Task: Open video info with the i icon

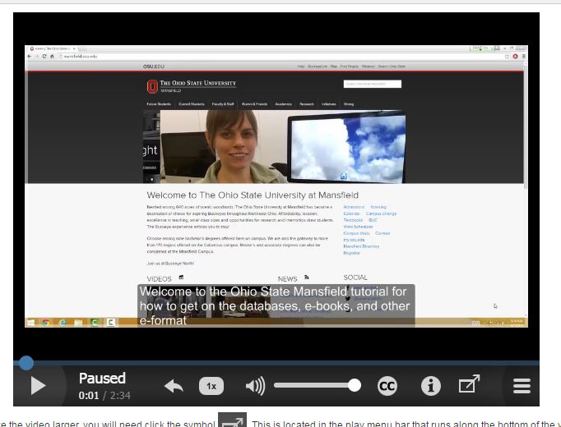Action: click(x=431, y=386)
